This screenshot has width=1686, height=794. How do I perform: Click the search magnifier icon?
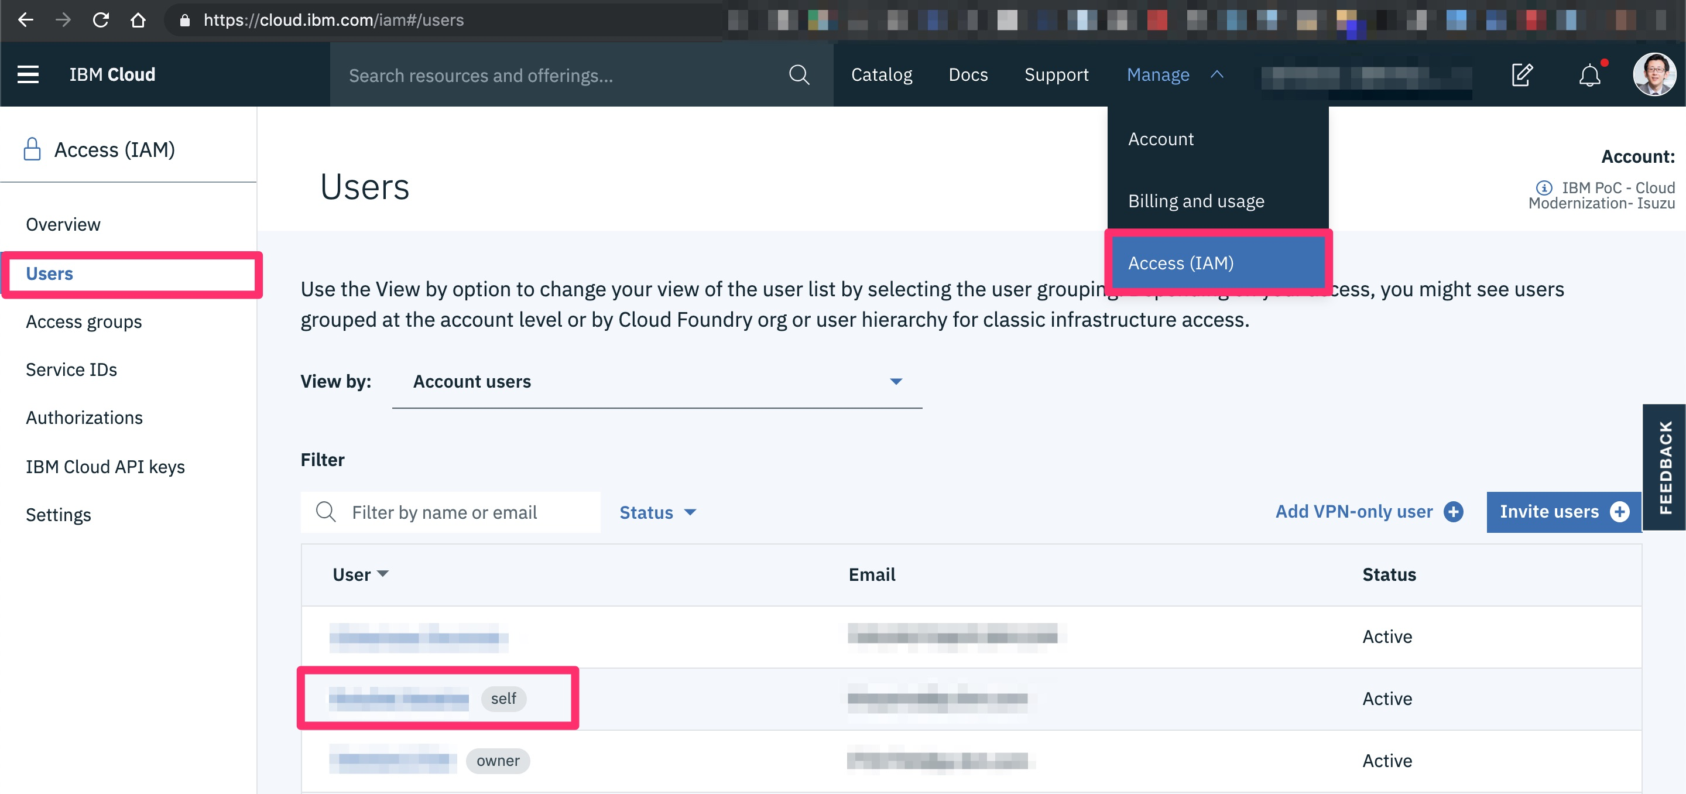click(799, 74)
